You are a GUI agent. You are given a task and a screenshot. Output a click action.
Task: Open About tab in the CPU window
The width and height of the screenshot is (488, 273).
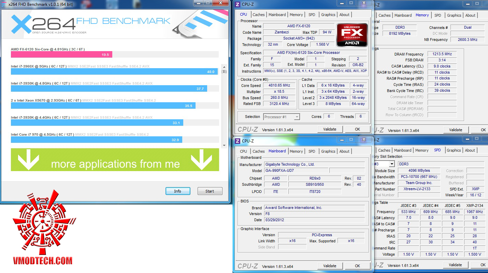coord(344,15)
